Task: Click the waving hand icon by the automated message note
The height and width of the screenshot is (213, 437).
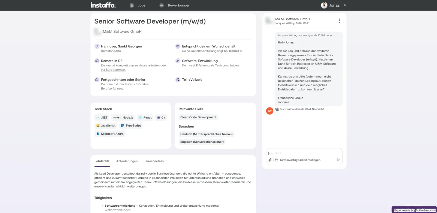Action: point(277,109)
